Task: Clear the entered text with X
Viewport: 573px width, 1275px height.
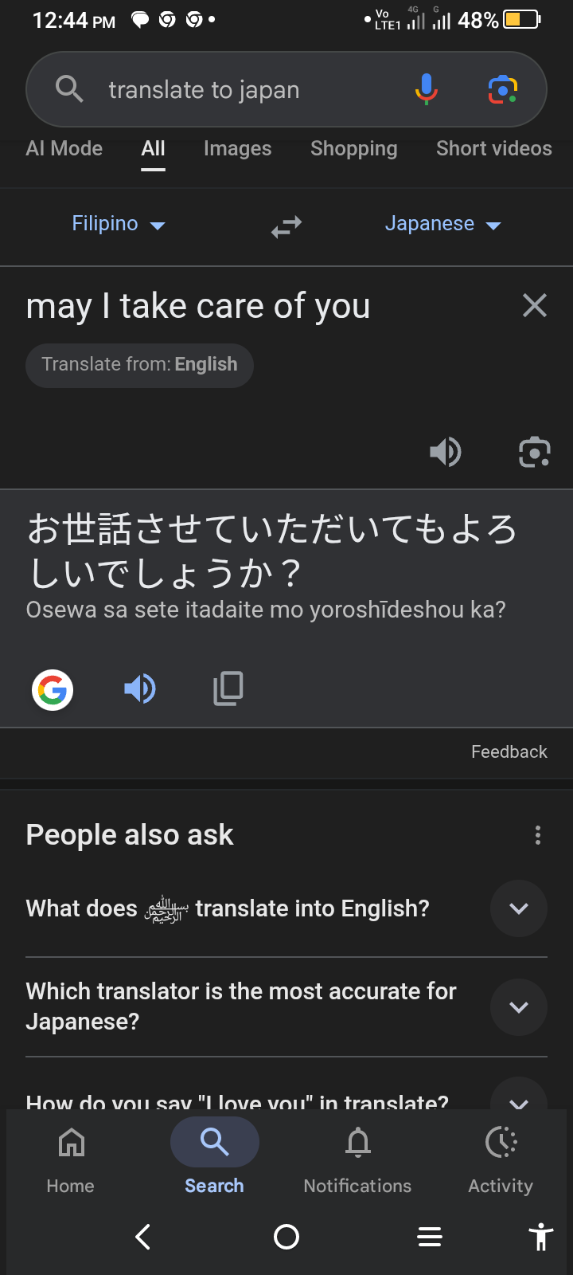Action: pyautogui.click(x=535, y=305)
